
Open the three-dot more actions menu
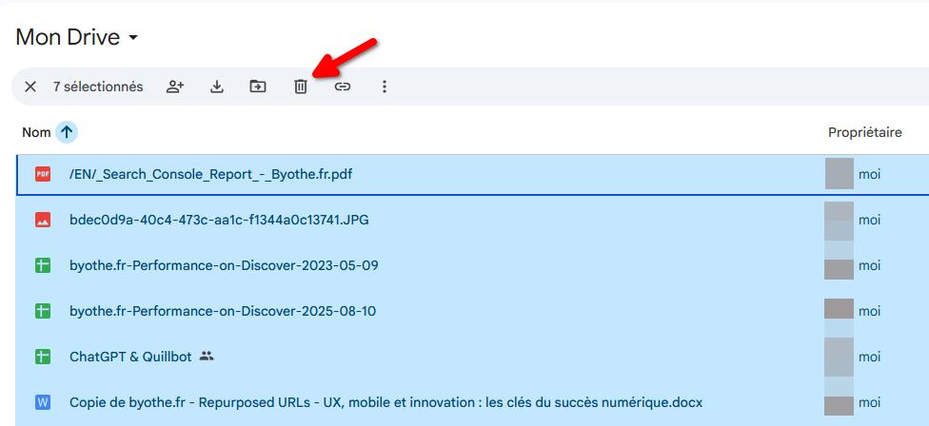tap(384, 87)
